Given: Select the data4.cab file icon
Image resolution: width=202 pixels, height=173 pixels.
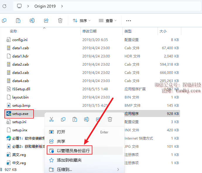Looking at the screenshot, I should coord(8,81).
